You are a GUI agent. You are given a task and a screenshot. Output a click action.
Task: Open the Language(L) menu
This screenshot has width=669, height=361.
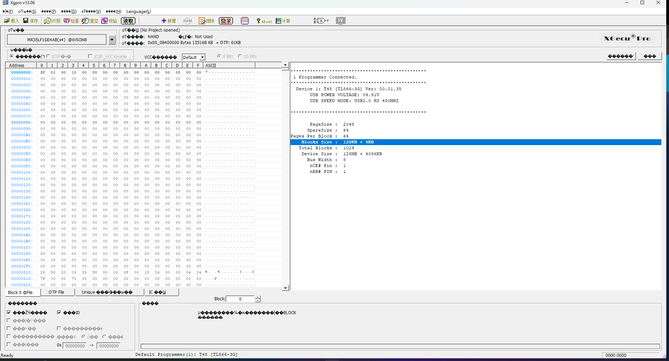click(138, 11)
